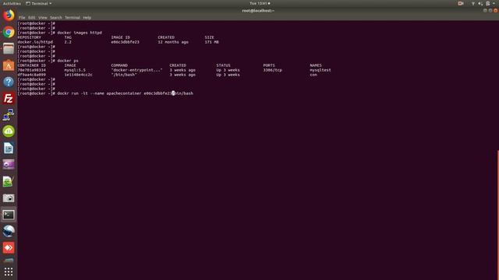499x280 pixels.
Task: Open the Search menu
Action: (x=56, y=18)
